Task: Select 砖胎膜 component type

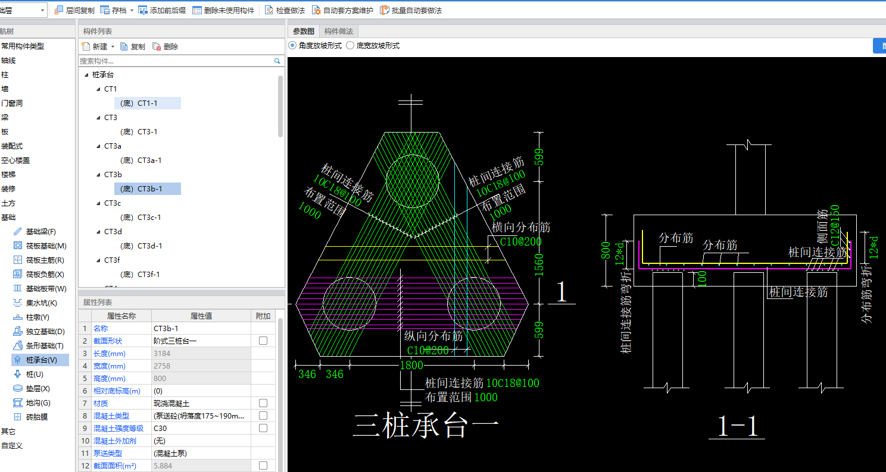Action: [x=30, y=417]
